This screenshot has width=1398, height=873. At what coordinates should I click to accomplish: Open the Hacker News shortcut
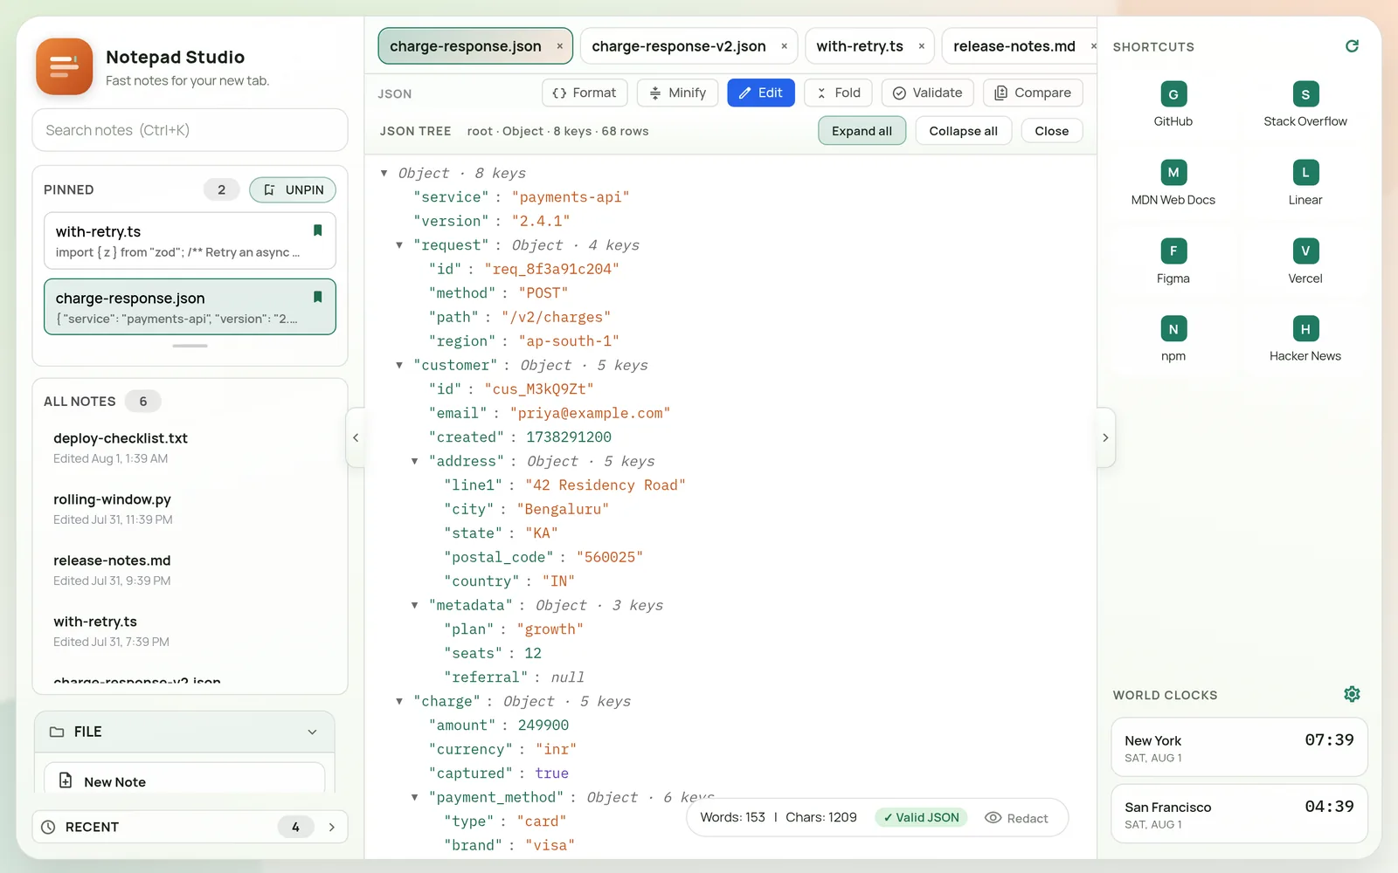tap(1305, 339)
